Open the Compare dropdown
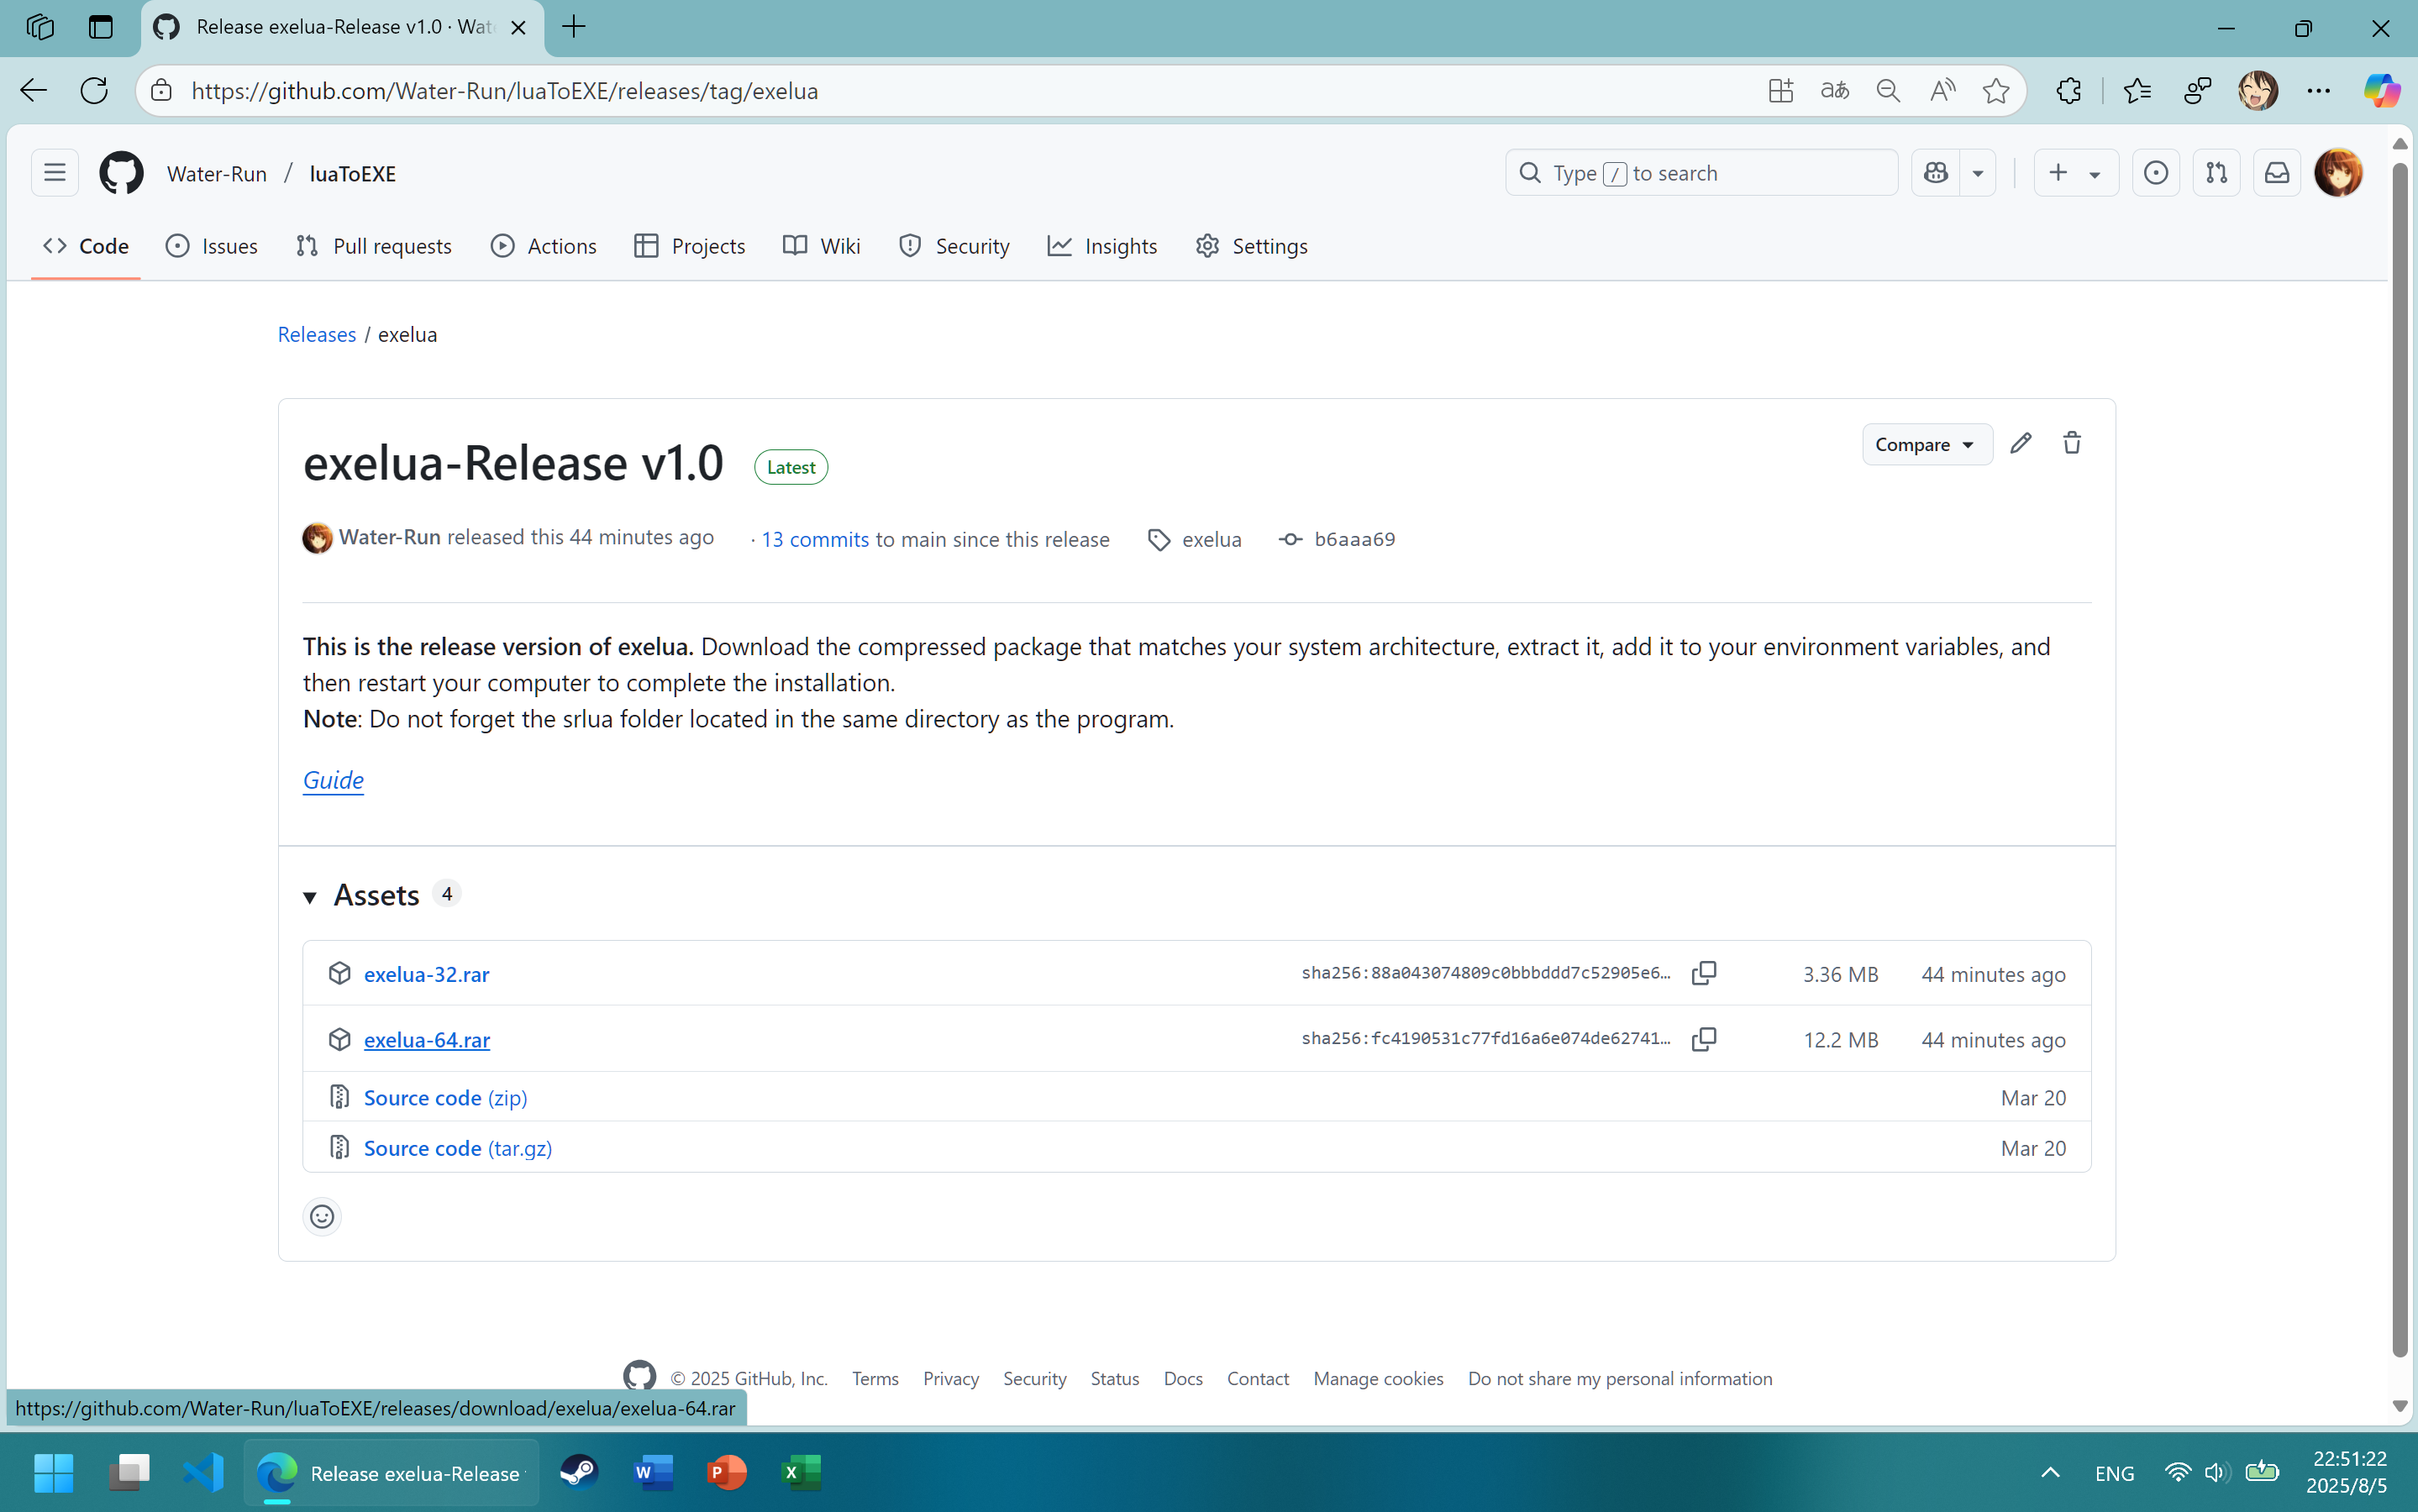This screenshot has width=2418, height=1512. pyautogui.click(x=1925, y=444)
